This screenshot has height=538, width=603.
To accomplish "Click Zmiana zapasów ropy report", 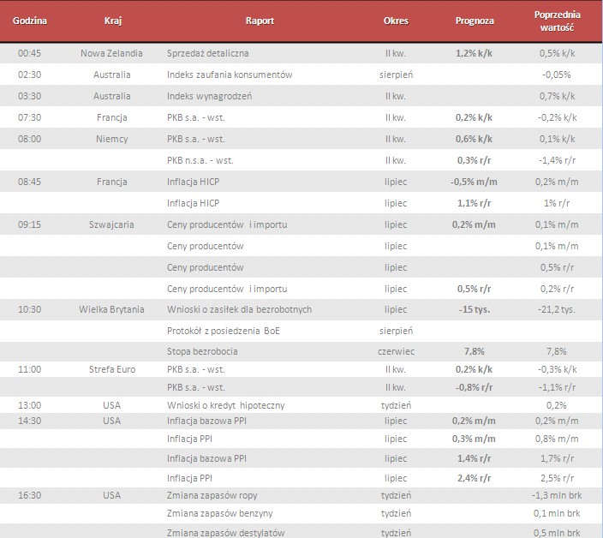I will click(212, 495).
